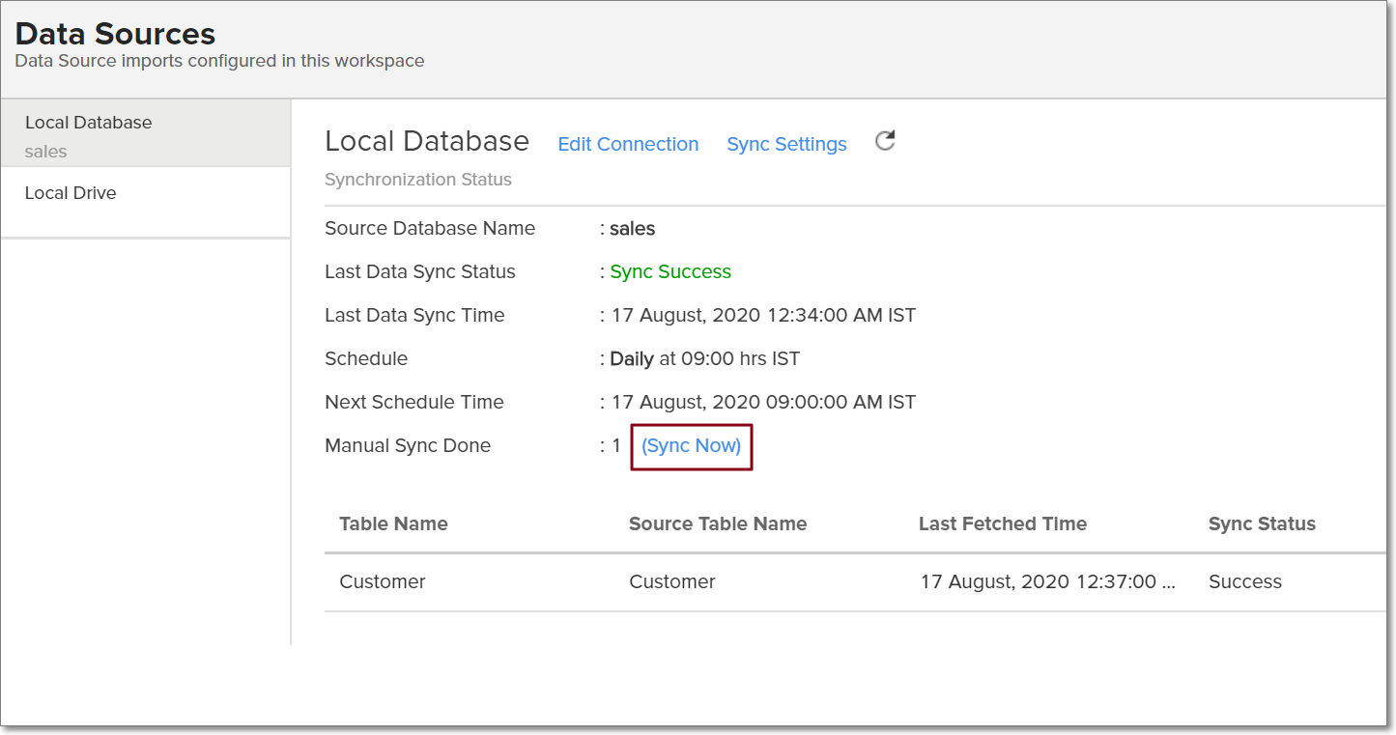Open the Edit Connection link
This screenshot has height=735, width=1396.
(628, 144)
